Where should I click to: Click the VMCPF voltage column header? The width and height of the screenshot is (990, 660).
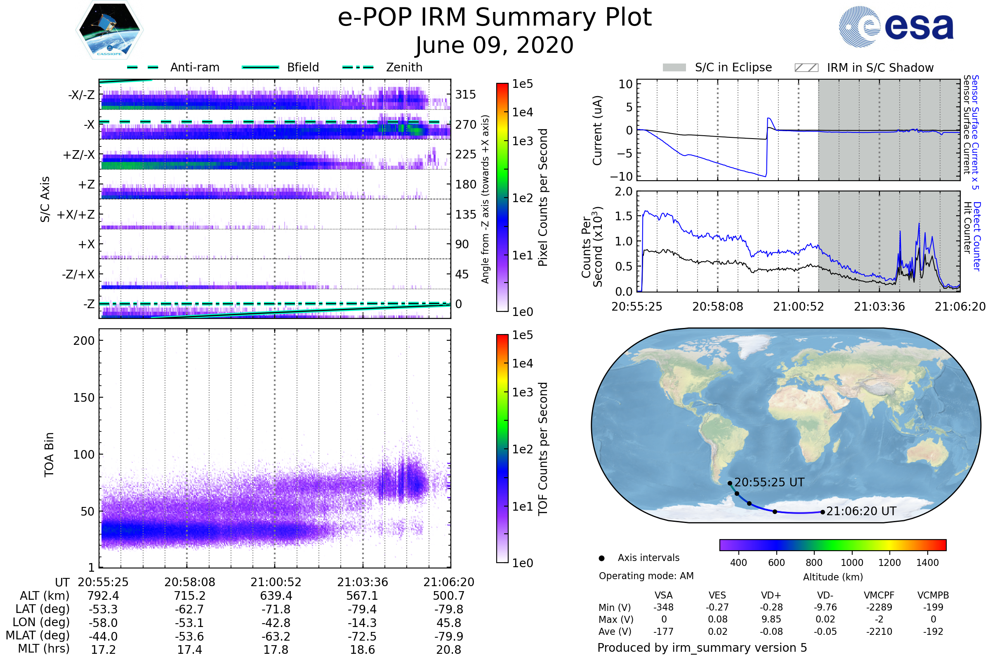point(879,595)
